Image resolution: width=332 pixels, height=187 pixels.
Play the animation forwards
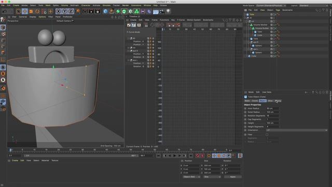click(x=174, y=156)
